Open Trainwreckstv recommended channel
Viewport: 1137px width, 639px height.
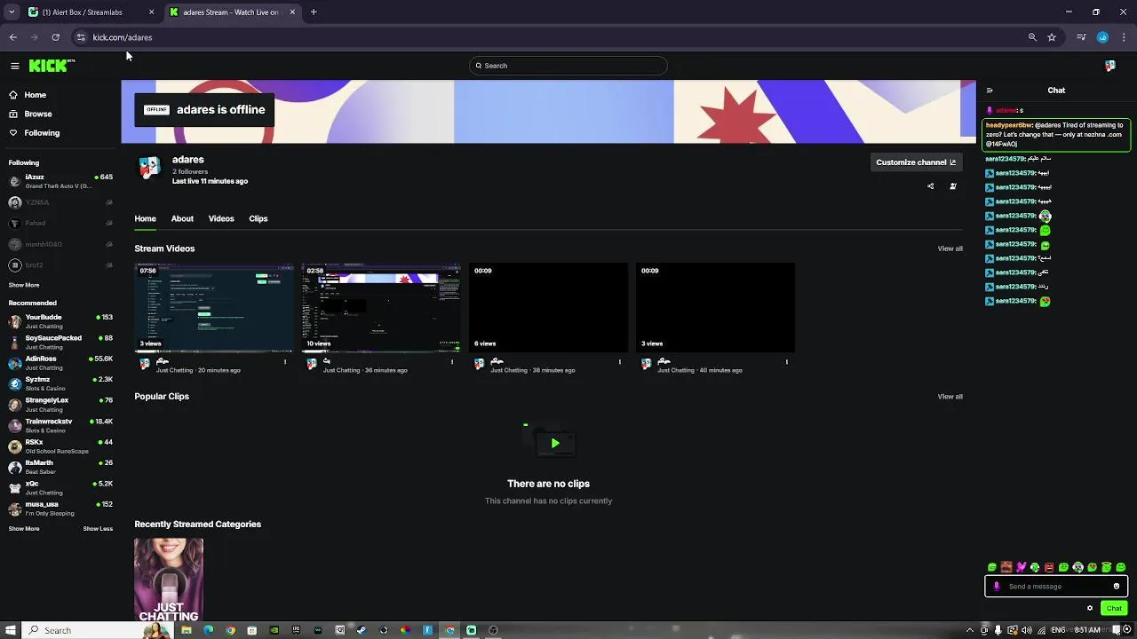pos(60,425)
